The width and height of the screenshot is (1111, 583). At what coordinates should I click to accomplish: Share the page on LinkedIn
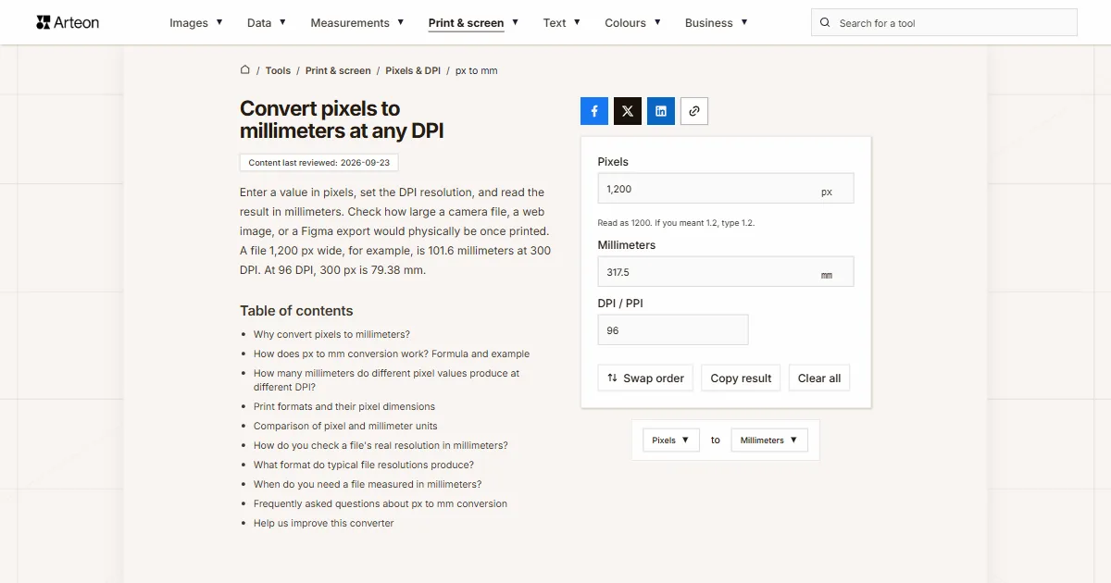[x=661, y=111]
